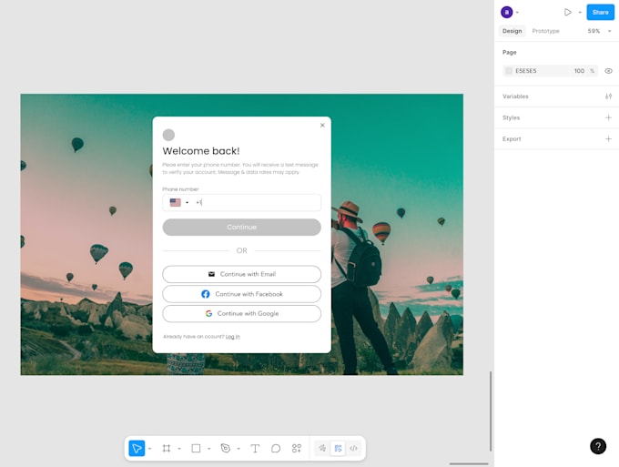
Task: Click the Variables section label
Action: (x=515, y=96)
